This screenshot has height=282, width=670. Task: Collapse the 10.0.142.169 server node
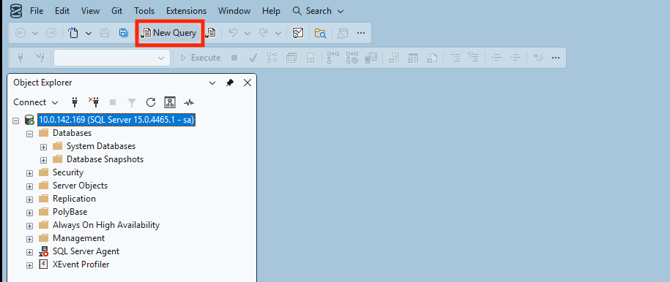(16, 121)
